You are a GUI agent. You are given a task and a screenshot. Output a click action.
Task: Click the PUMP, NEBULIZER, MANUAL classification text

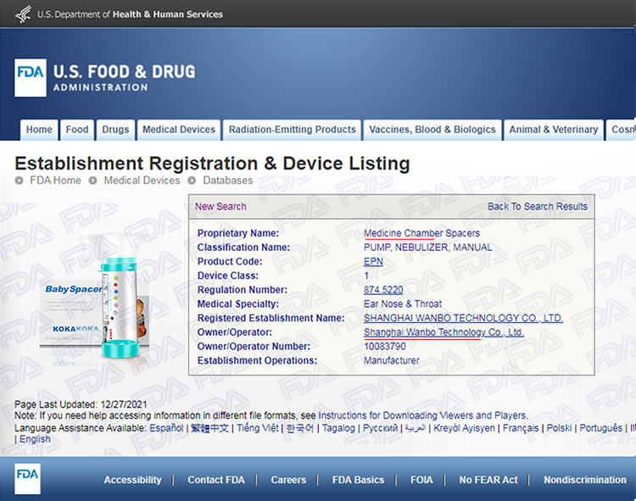(x=428, y=248)
